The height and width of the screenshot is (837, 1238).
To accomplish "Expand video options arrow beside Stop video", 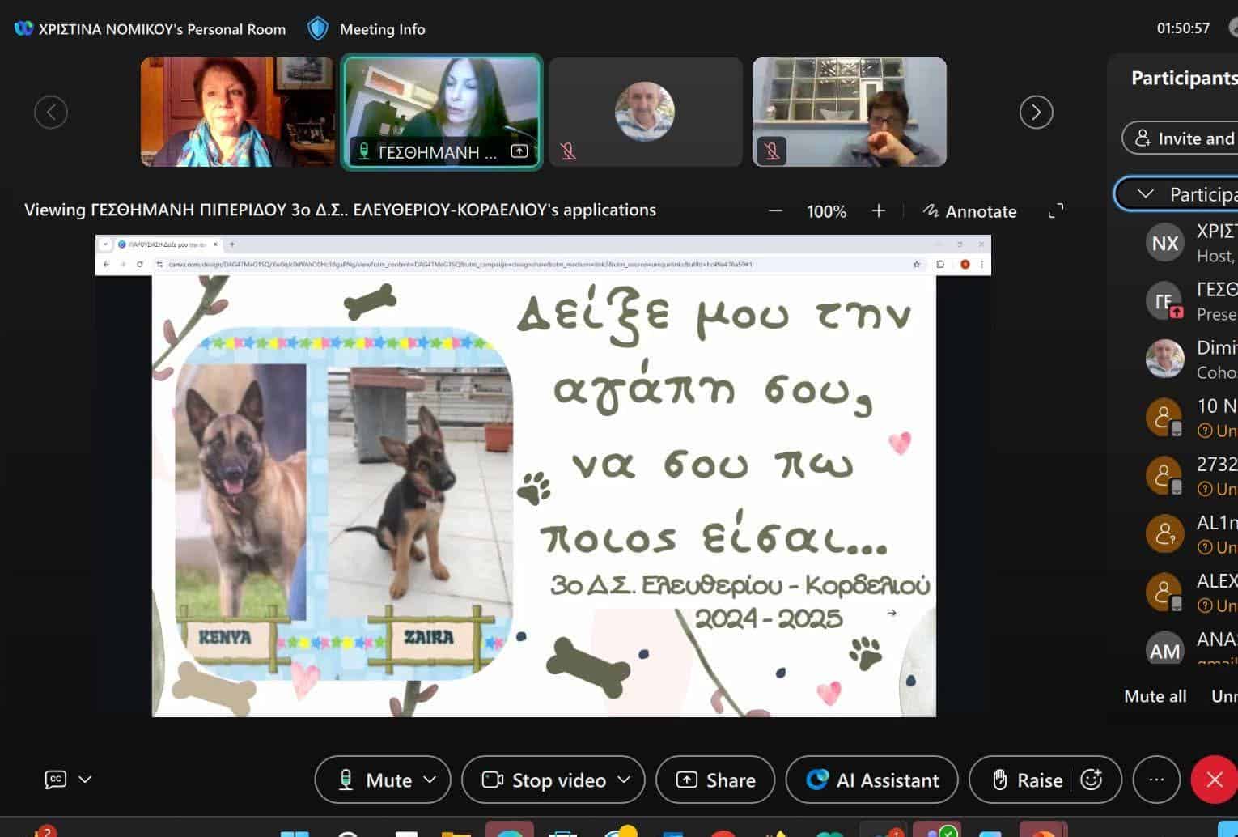I will [624, 780].
